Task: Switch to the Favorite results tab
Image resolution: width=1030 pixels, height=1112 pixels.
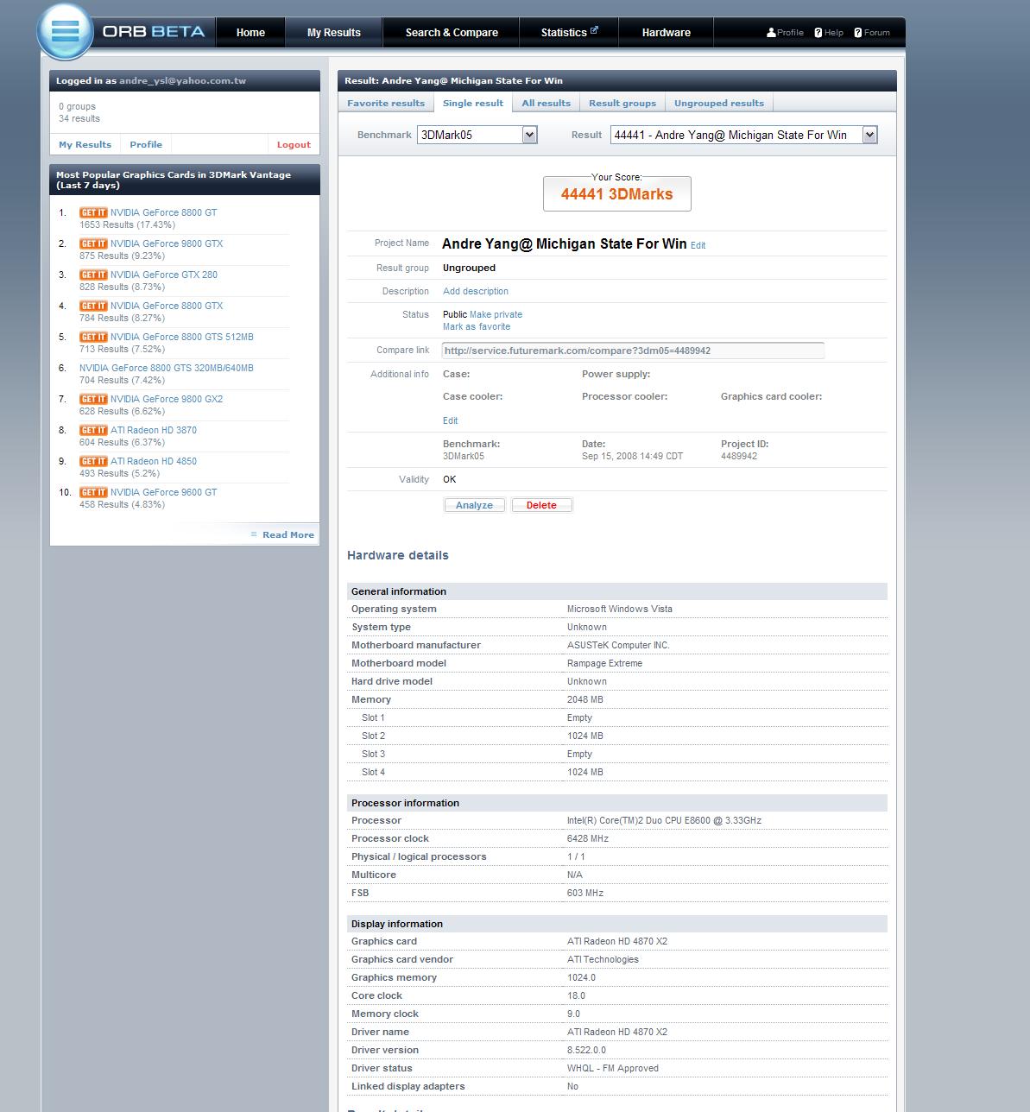Action: pos(386,103)
